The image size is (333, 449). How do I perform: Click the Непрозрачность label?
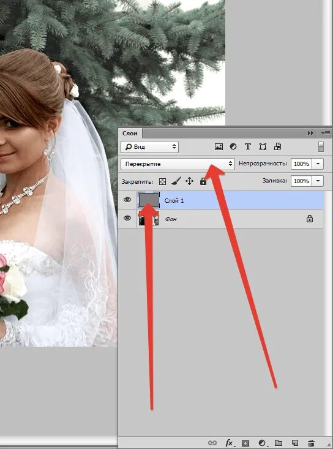[263, 164]
